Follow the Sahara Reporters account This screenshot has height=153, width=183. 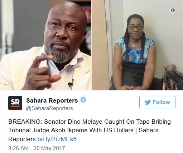coord(157,102)
